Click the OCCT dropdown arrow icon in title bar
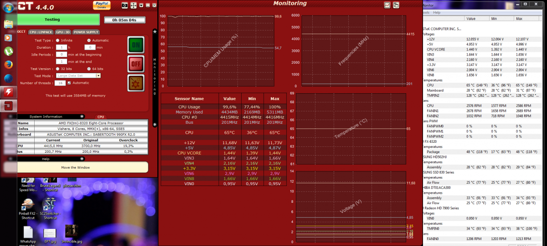Viewport: 547px width, 246px height. tap(141, 5)
